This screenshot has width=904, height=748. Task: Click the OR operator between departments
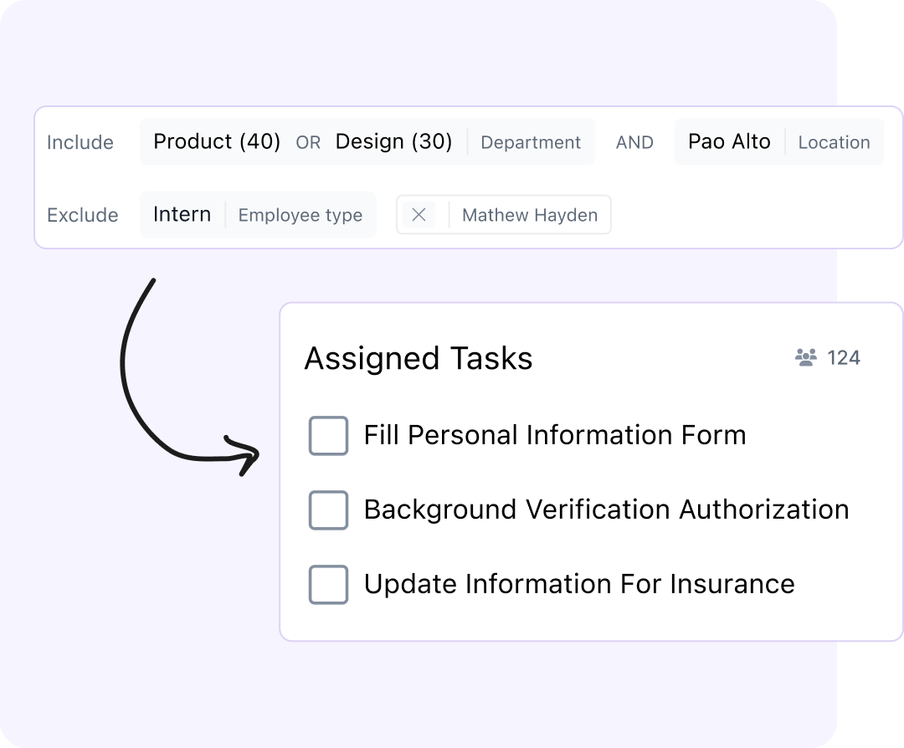click(308, 143)
